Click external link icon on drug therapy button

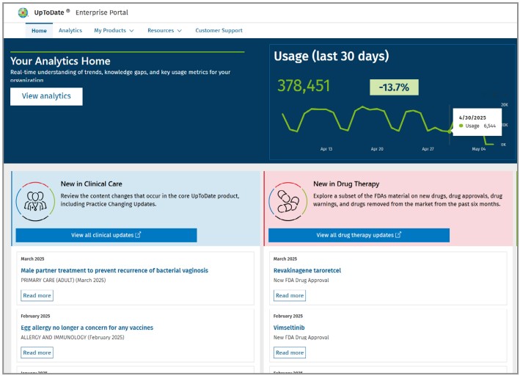tap(398, 235)
